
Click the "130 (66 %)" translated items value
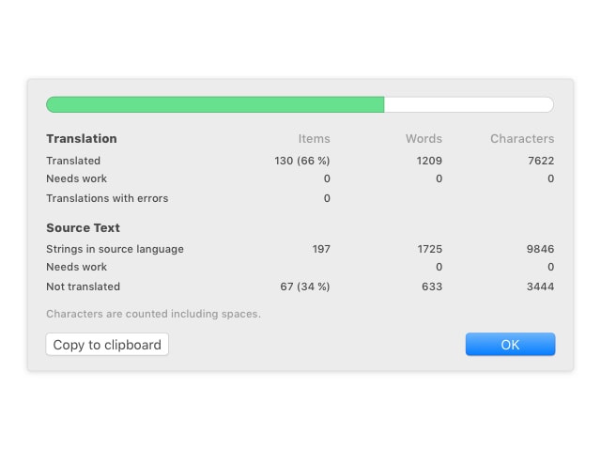[302, 161]
